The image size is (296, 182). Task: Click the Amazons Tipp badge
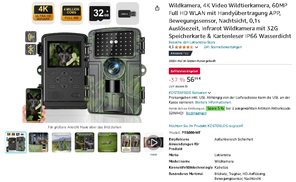[180, 53]
